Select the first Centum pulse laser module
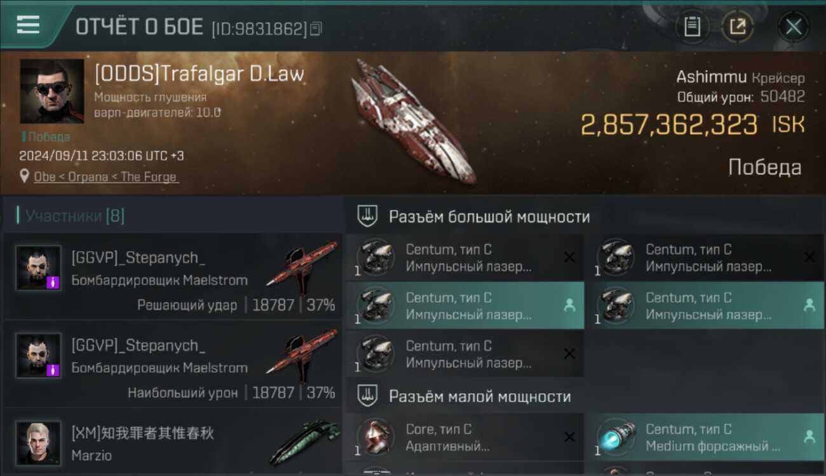 click(x=465, y=258)
